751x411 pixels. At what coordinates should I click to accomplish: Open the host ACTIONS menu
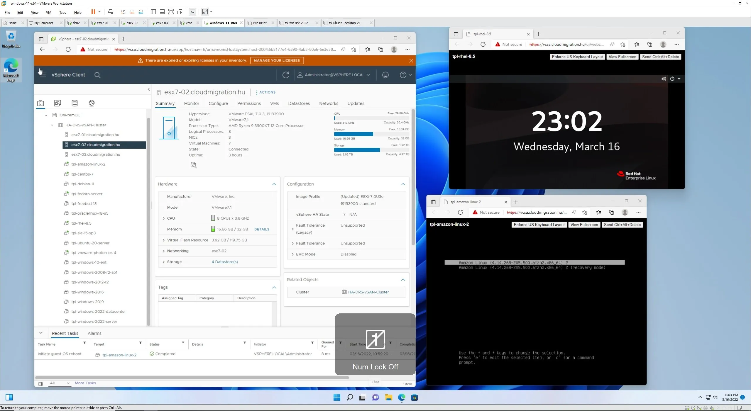266,92
